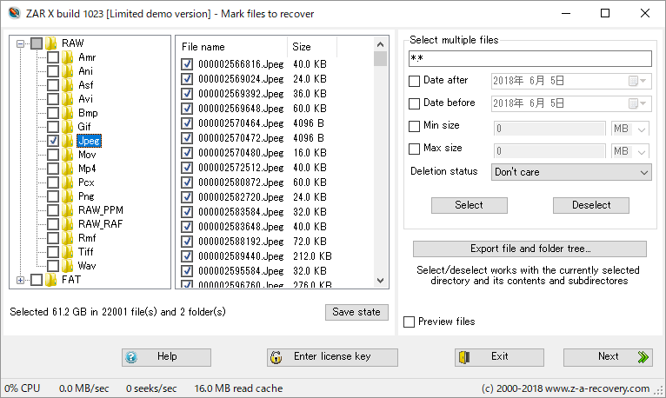
Task: Click the Pcx folder icon
Action: [67, 182]
